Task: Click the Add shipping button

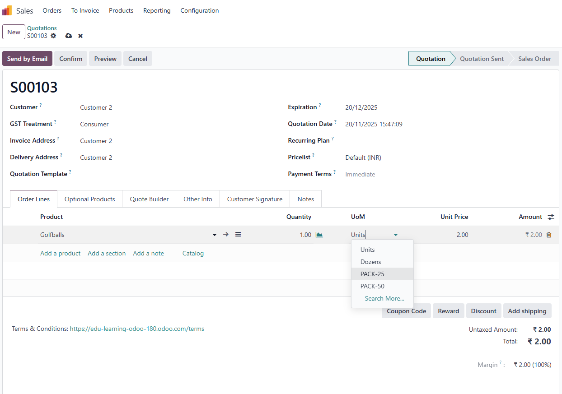Action: pyautogui.click(x=527, y=311)
